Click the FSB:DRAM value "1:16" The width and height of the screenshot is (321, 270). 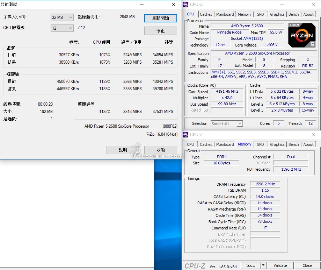pos(265,190)
